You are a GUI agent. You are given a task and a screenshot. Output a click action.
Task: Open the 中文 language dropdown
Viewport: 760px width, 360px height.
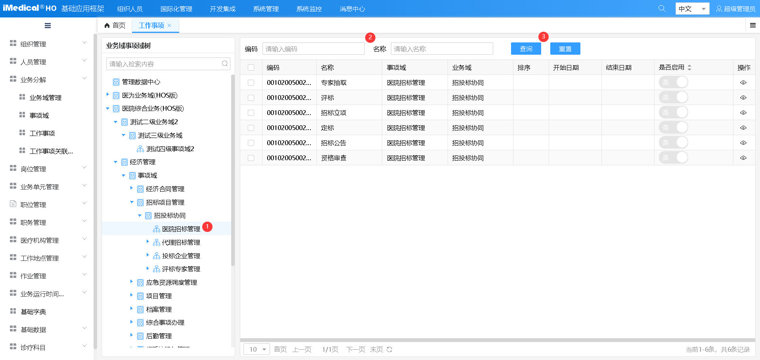[692, 8]
